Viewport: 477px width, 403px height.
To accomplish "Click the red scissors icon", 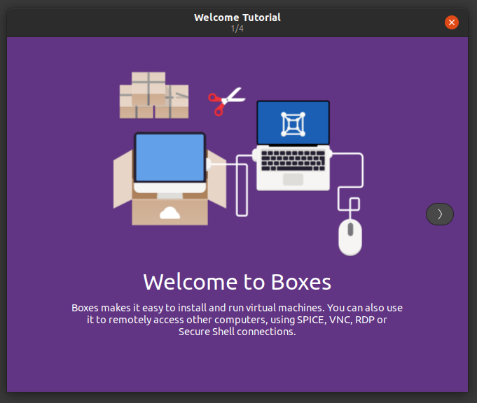I will (225, 101).
